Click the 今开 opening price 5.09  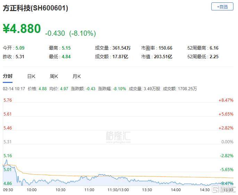coord(20,48)
